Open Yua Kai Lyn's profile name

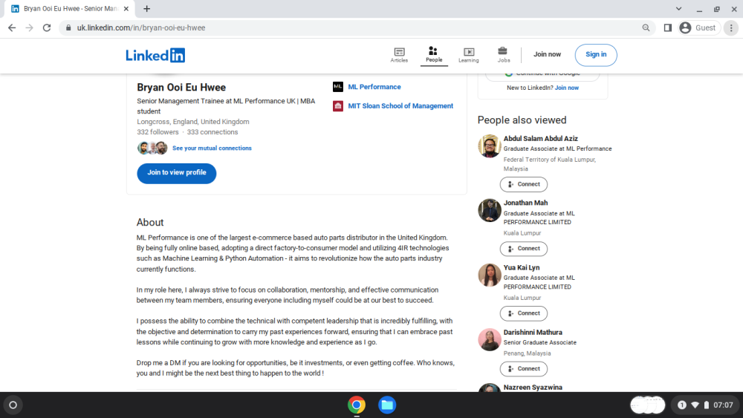pos(522,267)
